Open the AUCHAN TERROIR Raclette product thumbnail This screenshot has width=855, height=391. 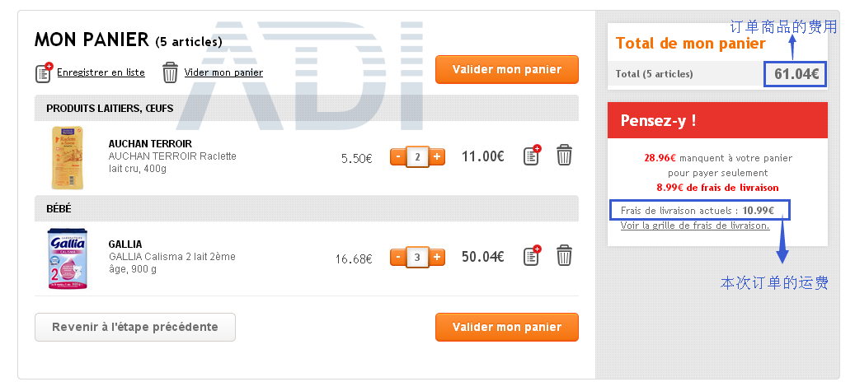click(x=68, y=157)
